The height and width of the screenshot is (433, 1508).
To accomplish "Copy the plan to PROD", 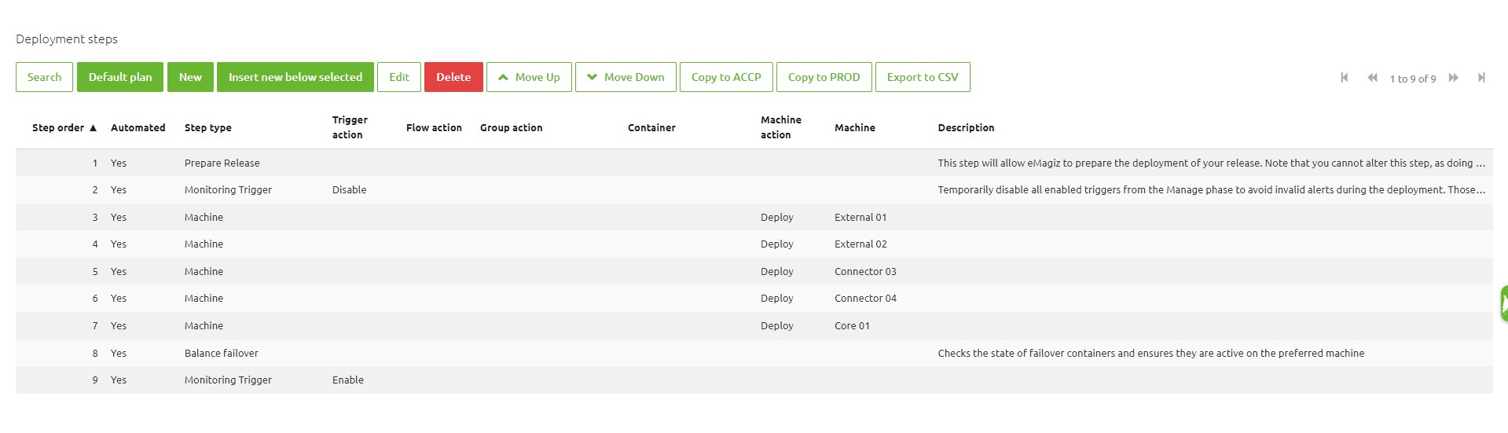I will [x=824, y=77].
